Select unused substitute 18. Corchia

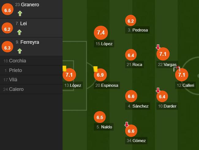pyautogui.click(x=31, y=61)
